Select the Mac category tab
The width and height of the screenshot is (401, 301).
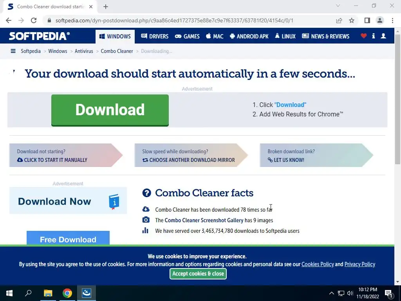[215, 36]
